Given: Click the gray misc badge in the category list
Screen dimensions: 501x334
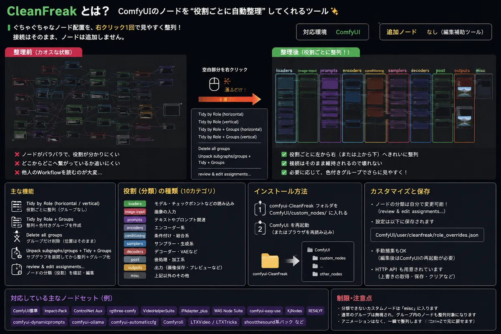Looking at the screenshot, I should click(x=135, y=276).
